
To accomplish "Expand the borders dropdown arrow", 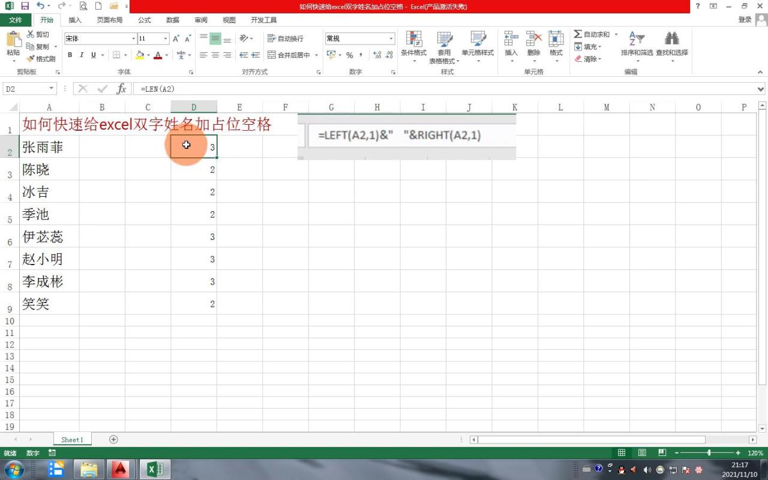I will point(125,55).
